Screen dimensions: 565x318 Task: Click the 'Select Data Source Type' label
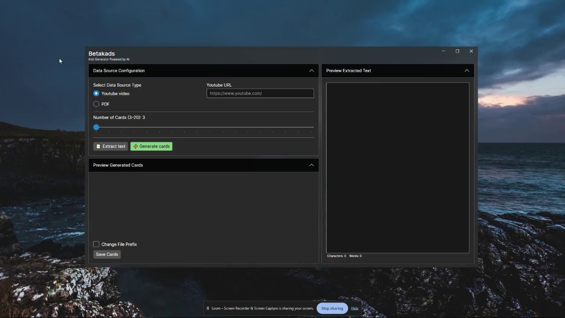(x=117, y=85)
